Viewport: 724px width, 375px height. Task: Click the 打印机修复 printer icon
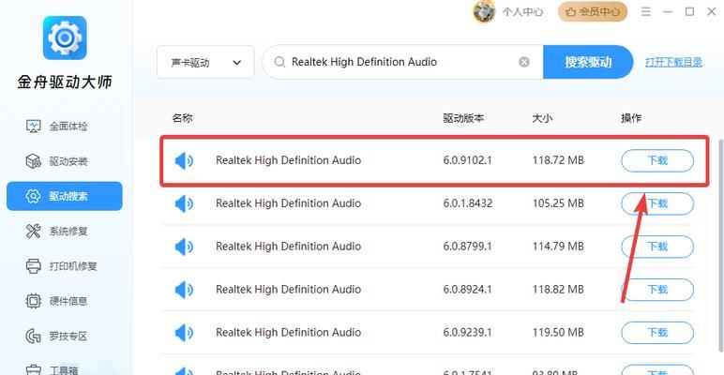pyautogui.click(x=33, y=266)
